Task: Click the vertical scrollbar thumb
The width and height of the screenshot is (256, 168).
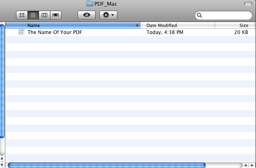Action: pos(2,81)
